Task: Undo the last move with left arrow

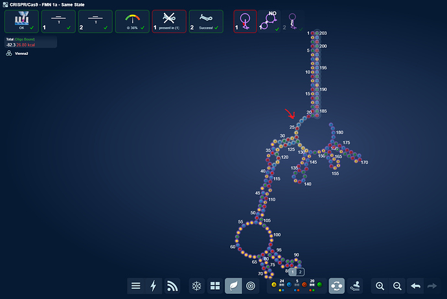Action: (x=416, y=285)
